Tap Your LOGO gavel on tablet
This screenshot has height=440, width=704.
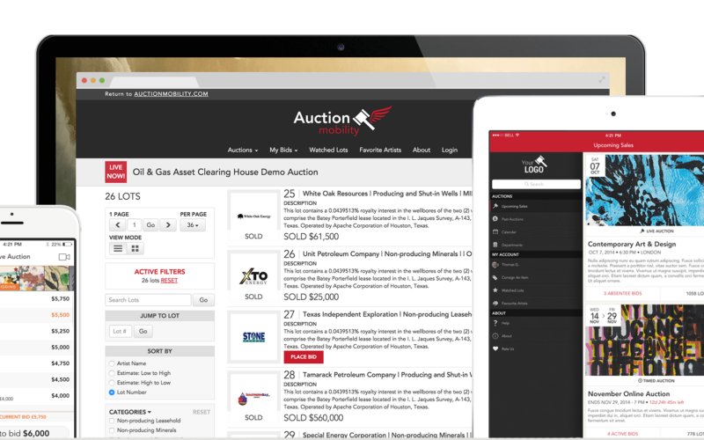[x=541, y=161]
